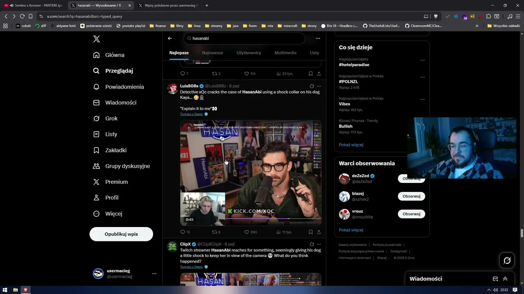Follow blazej with Obserwuj
524x294 pixels.
(x=411, y=196)
